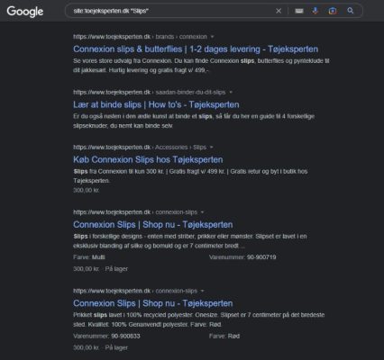Expand dropdown arrow of the result with Varenummer 90-900833
Image resolution: width=384 pixels, height=360 pixels.
coord(202,291)
